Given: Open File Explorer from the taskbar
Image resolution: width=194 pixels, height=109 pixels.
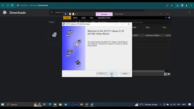Looking at the screenshot, I should coord(55,104).
